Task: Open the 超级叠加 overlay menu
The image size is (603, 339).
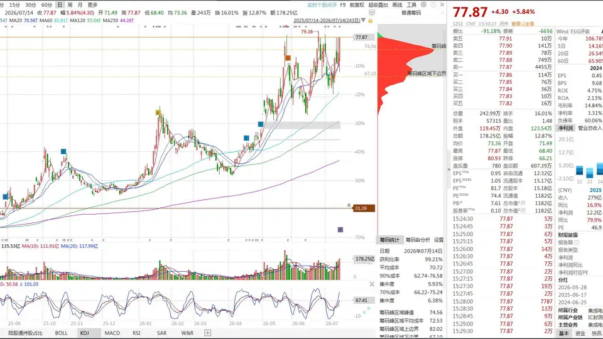Action: 378,5
